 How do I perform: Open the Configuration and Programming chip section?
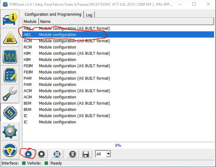pyautogui.click(x=10, y=113)
